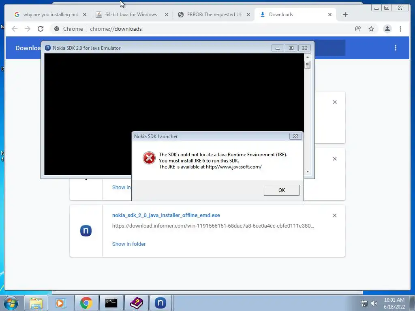Open a new Chrome tab
Screen dimensions: 415x311
tap(345, 15)
